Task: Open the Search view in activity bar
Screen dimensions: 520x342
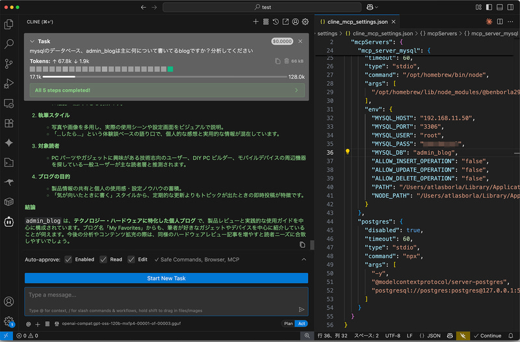Action: [x=9, y=44]
